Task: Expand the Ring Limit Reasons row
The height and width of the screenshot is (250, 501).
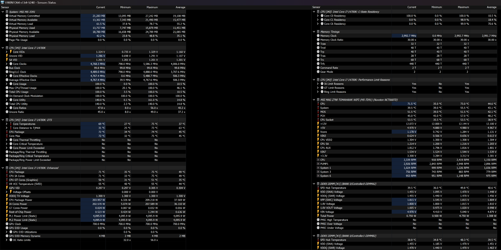Action: 318,92
